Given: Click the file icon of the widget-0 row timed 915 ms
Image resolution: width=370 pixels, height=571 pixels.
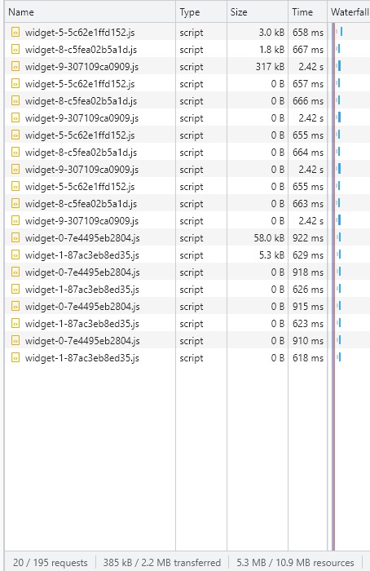Looking at the screenshot, I should 15,306.
